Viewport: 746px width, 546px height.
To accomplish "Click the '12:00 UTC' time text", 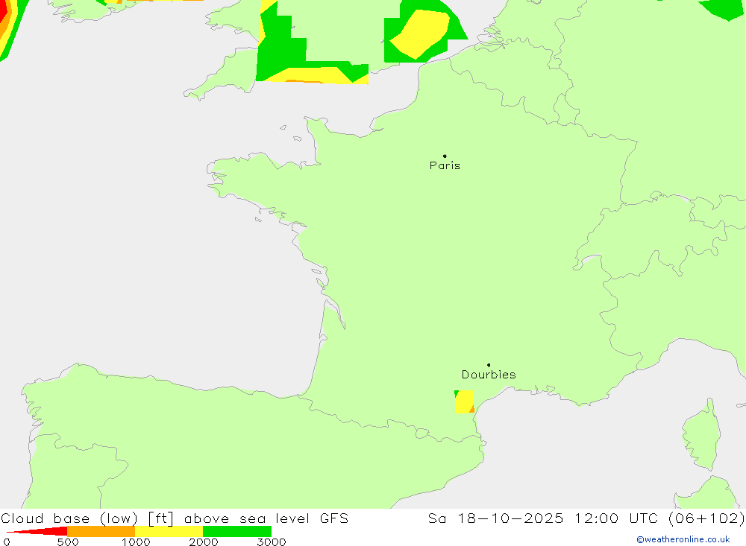I will [x=615, y=518].
